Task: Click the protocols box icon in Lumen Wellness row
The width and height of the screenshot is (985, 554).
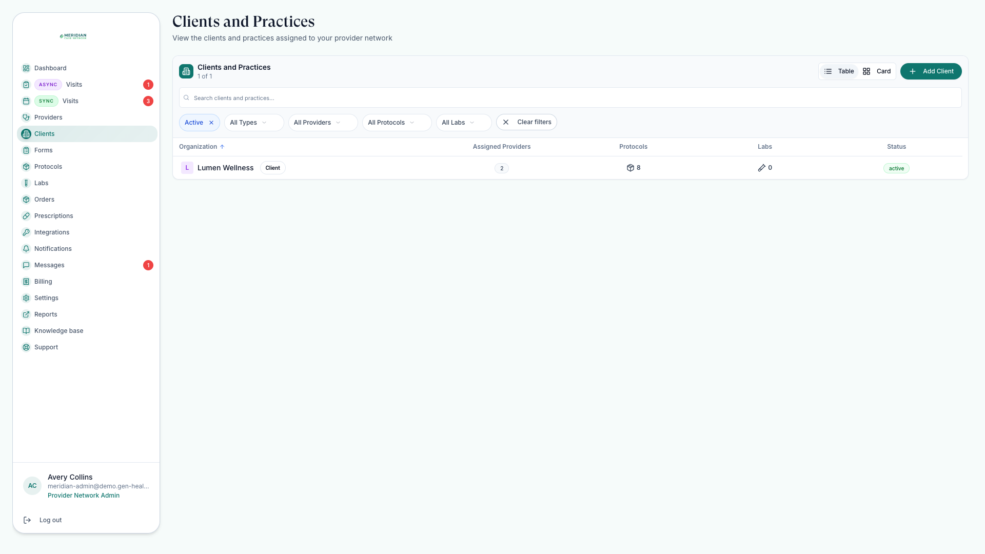Action: (x=631, y=168)
